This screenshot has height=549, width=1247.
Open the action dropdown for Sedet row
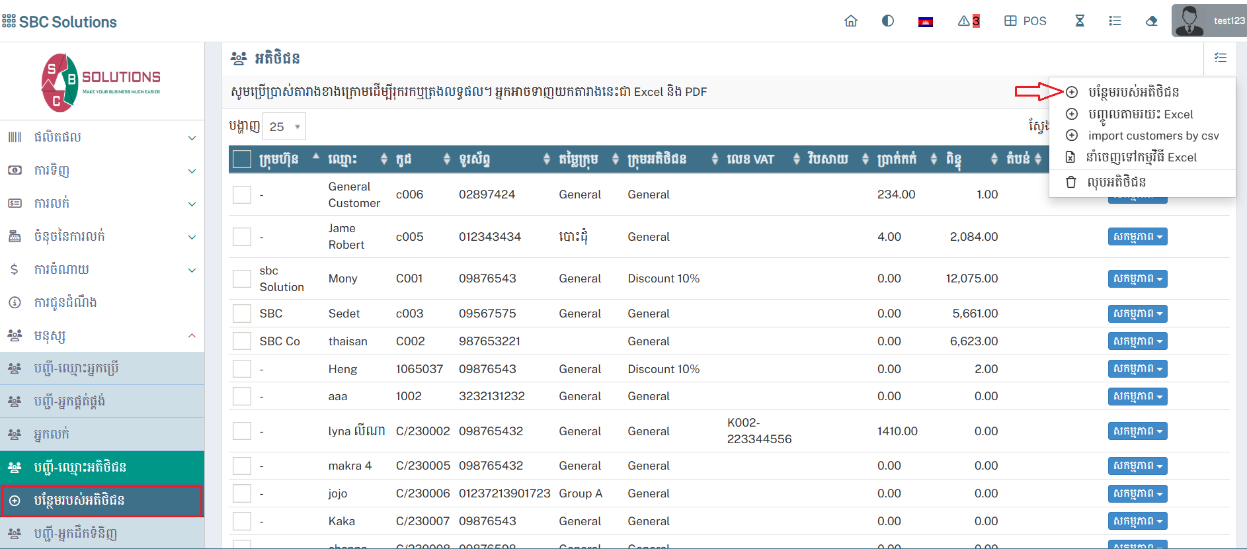1137,314
